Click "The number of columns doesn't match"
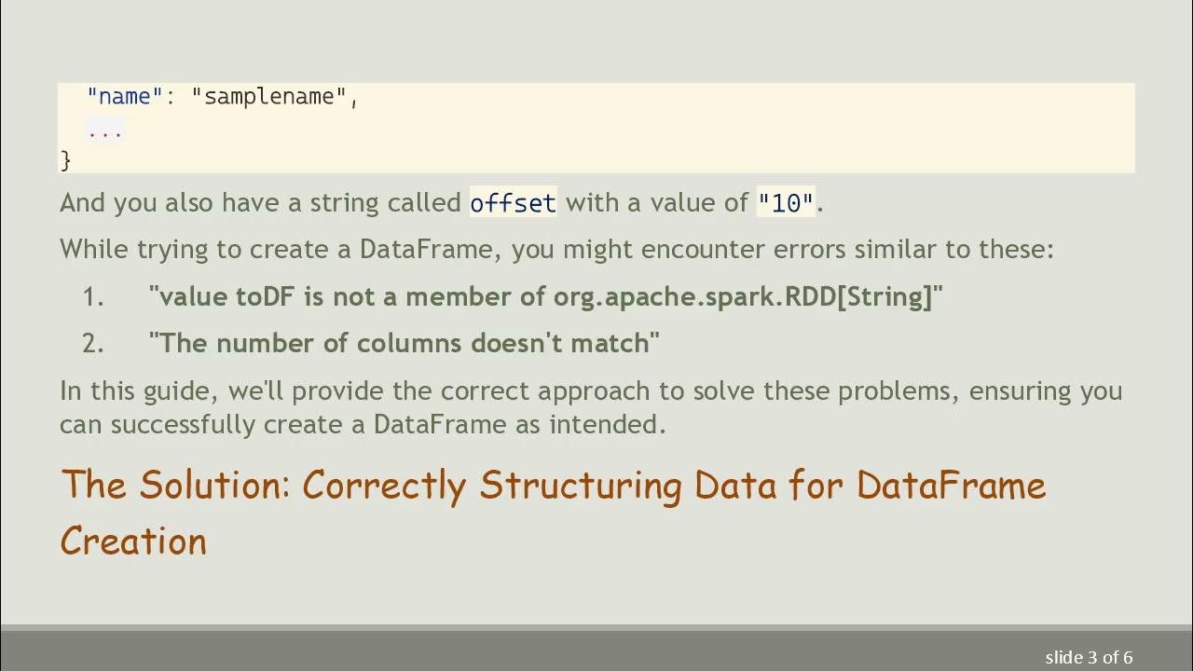Viewport: 1193px width, 671px height. [x=404, y=344]
